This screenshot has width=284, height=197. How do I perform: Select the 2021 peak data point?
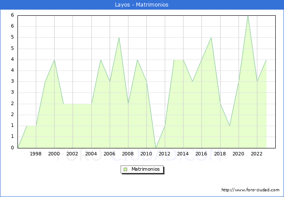tap(248, 15)
